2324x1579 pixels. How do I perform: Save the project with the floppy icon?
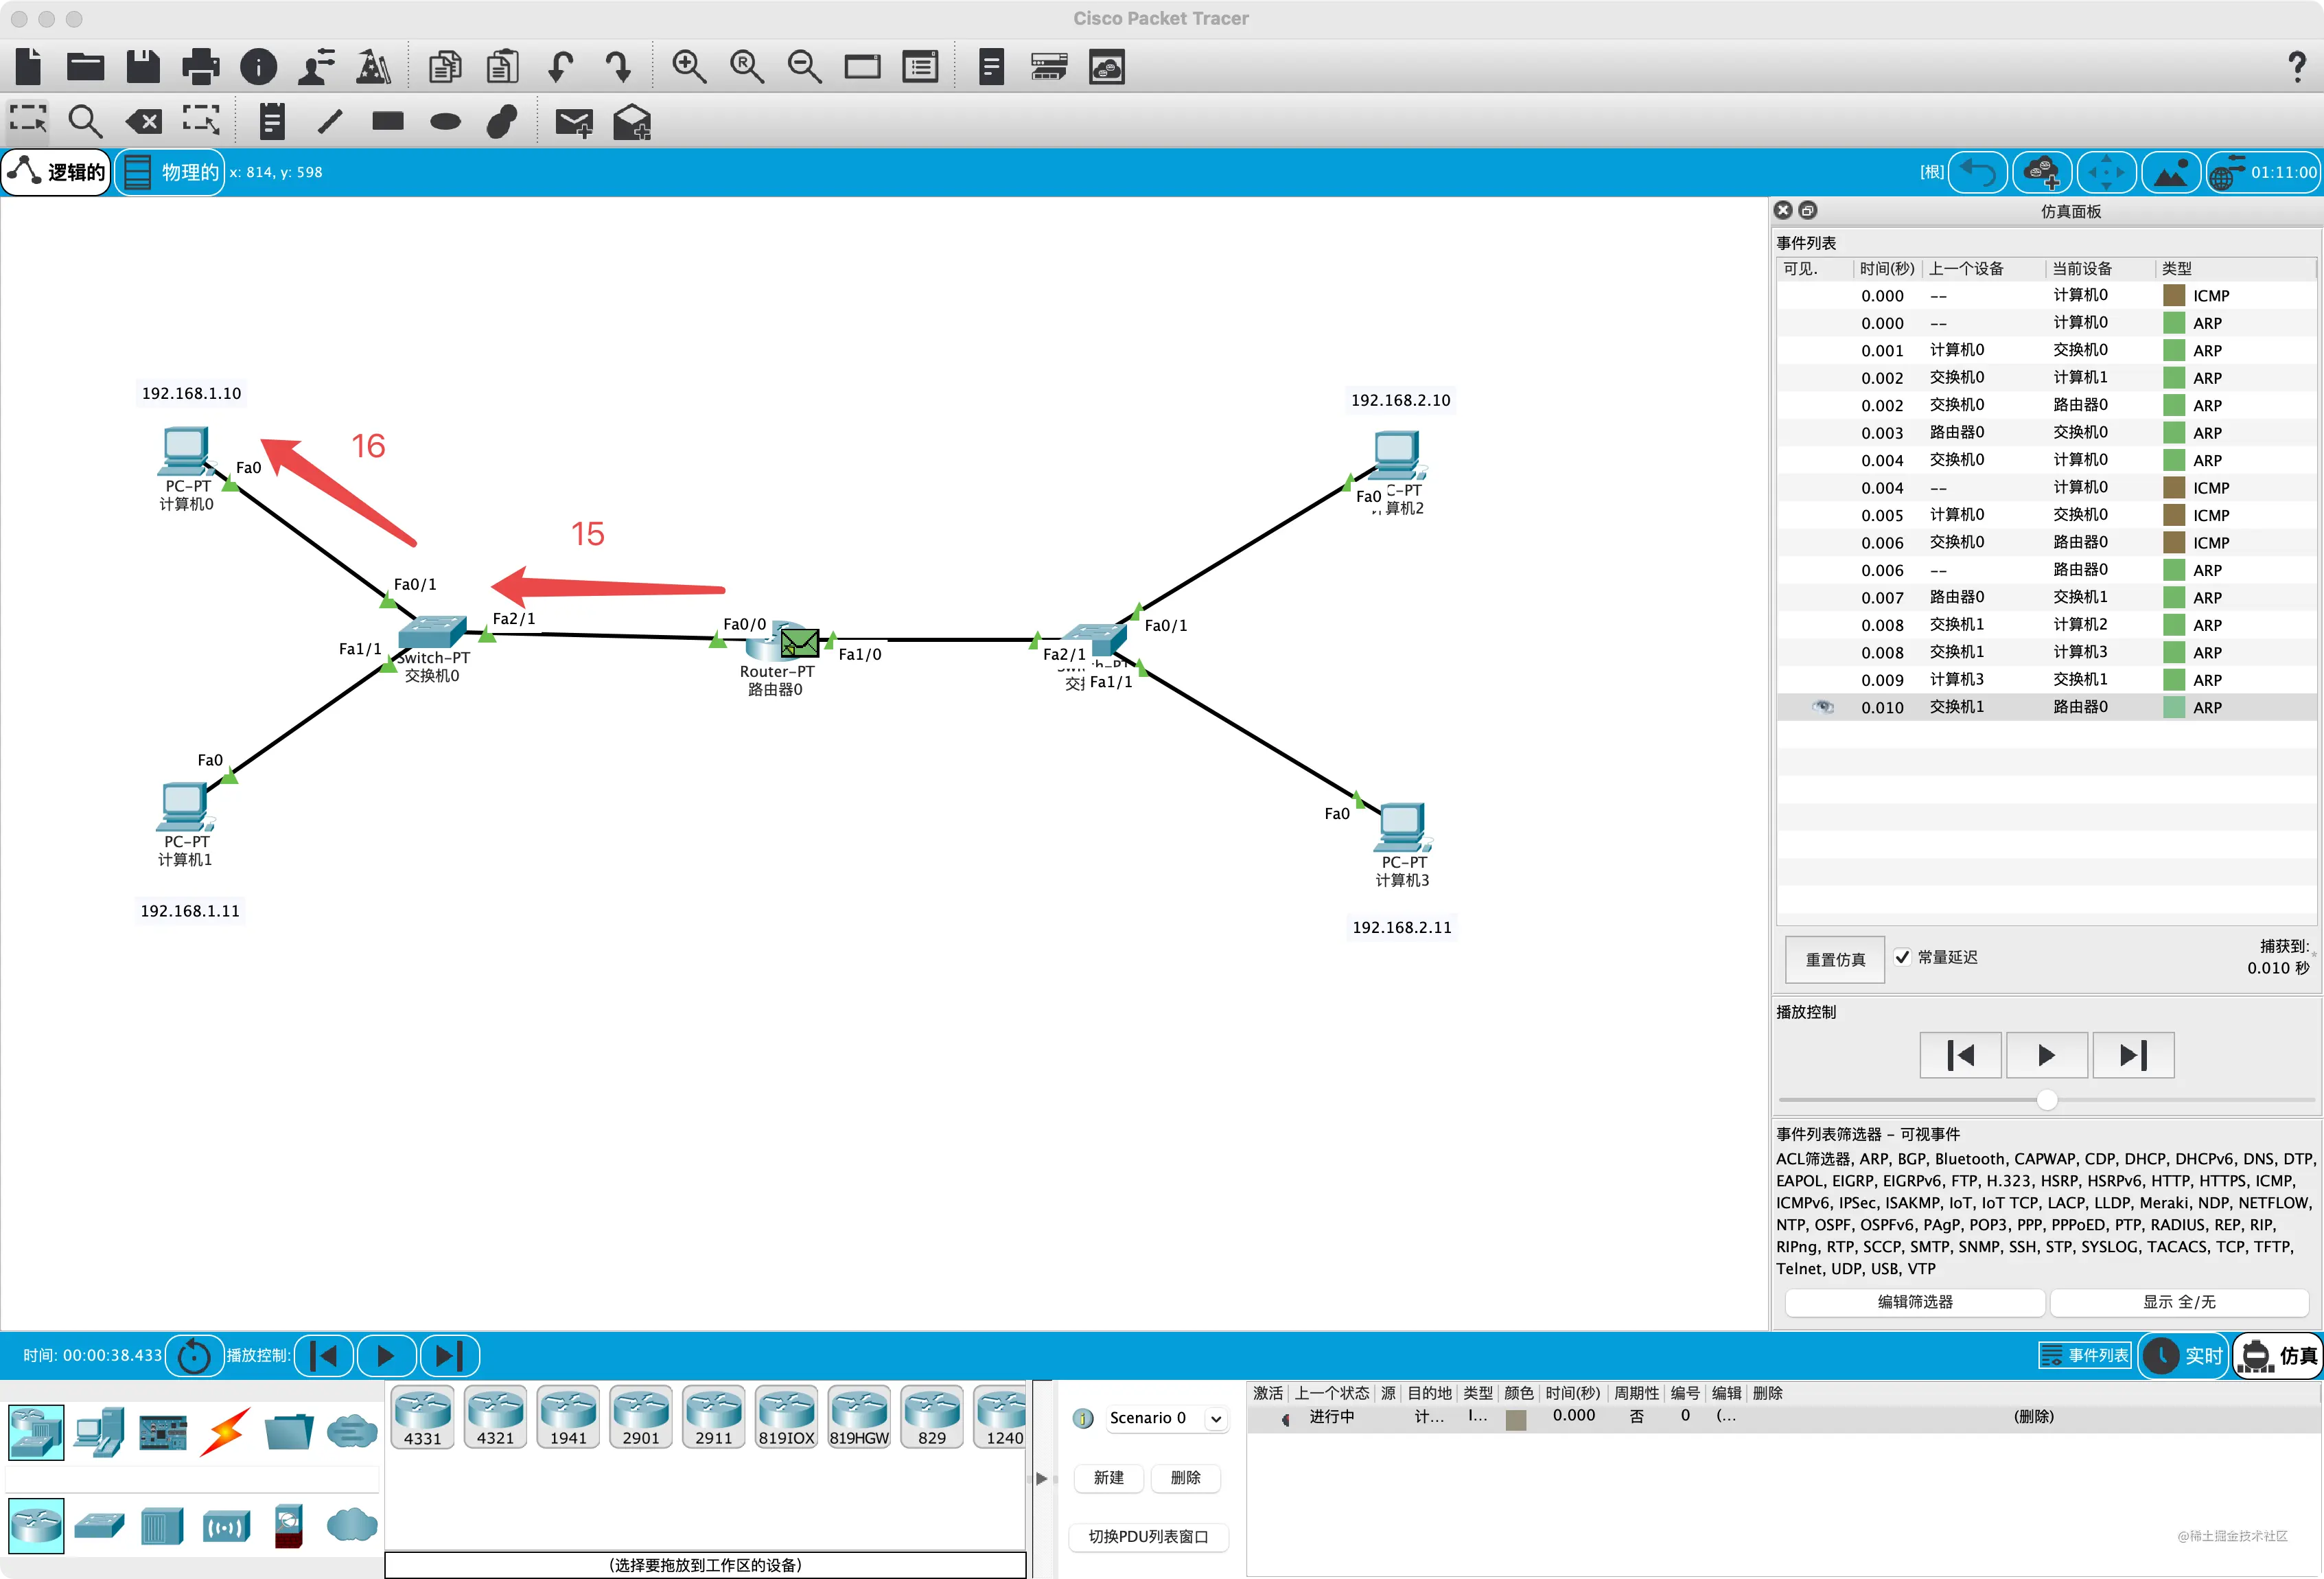pyautogui.click(x=143, y=67)
